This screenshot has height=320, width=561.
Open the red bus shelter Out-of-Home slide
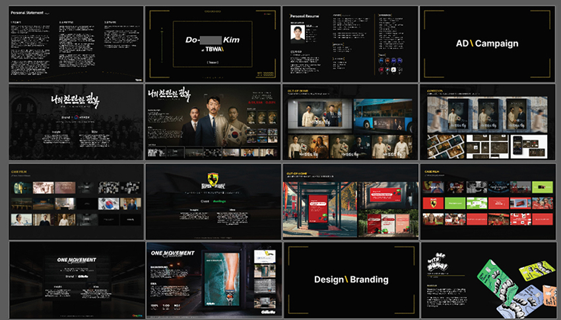tap(350, 201)
